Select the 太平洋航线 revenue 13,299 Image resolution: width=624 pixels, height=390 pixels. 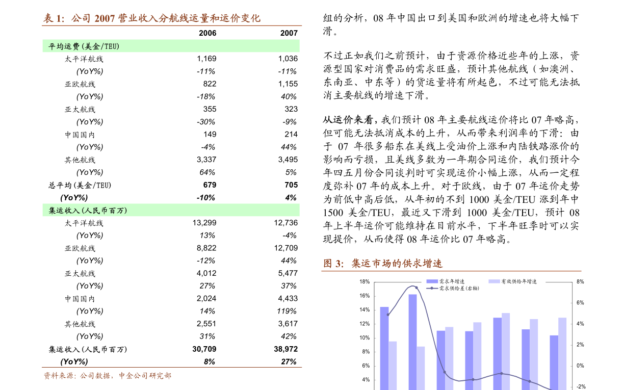(204, 223)
